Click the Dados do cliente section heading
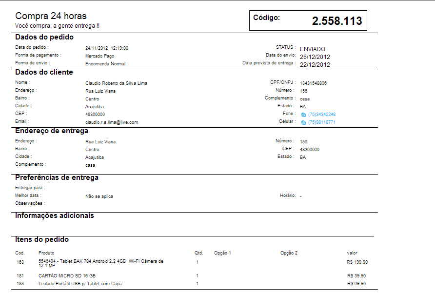This screenshot has height=293, width=435. click(44, 72)
